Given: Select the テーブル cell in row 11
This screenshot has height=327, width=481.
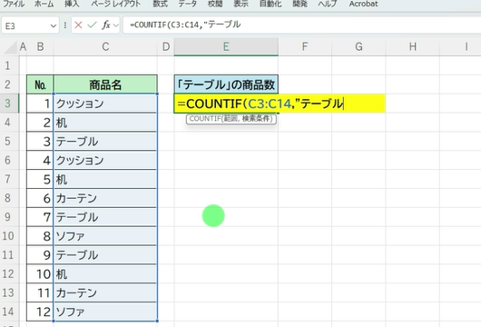Looking at the screenshot, I should click(105, 255).
